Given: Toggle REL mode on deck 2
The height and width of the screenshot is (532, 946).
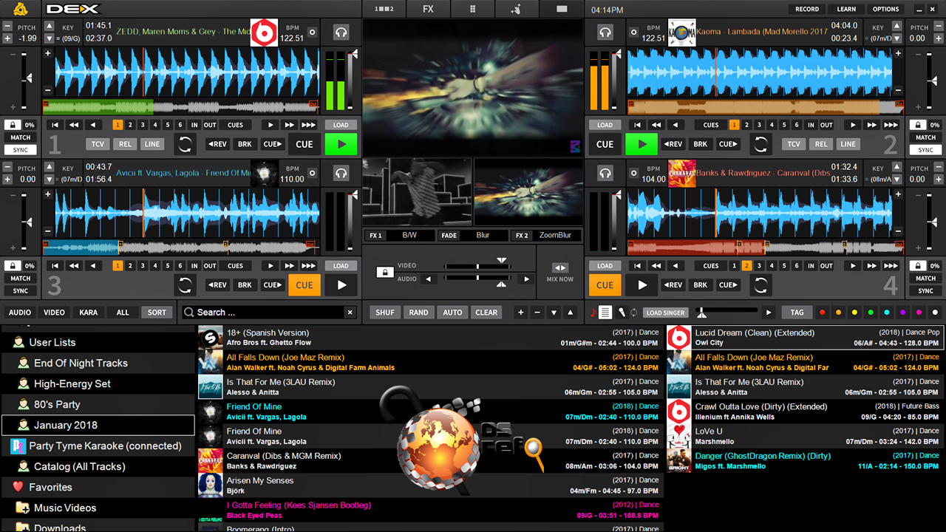Looking at the screenshot, I should 821,144.
